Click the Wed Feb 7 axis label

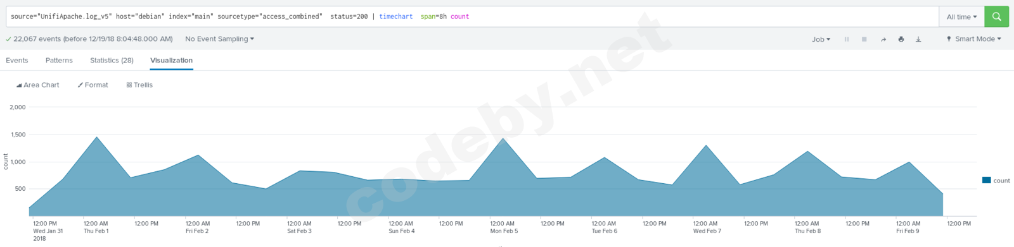coord(707,231)
